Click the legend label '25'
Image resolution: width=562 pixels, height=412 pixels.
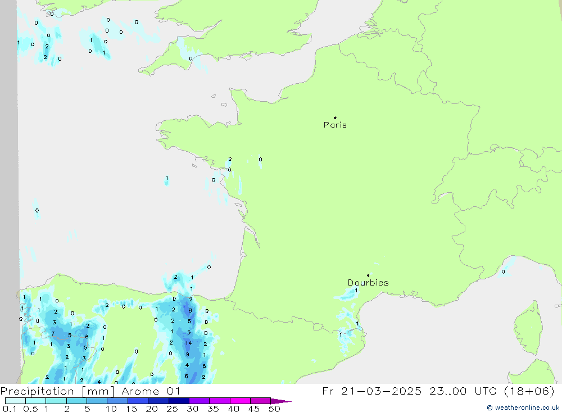(172, 409)
